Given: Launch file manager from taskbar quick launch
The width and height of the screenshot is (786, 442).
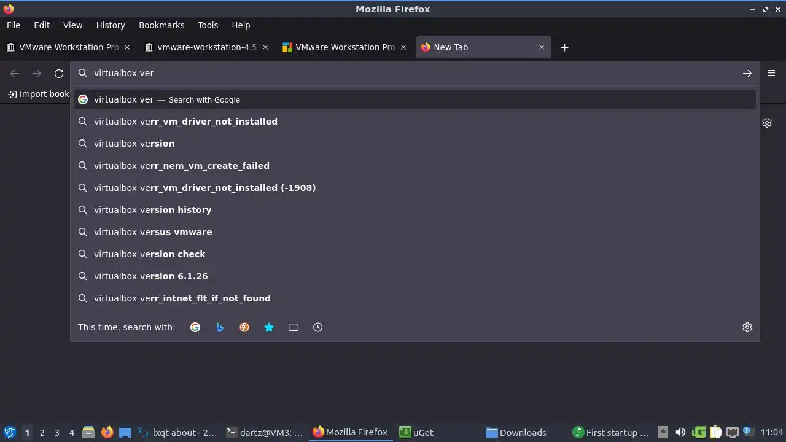Looking at the screenshot, I should point(88,432).
